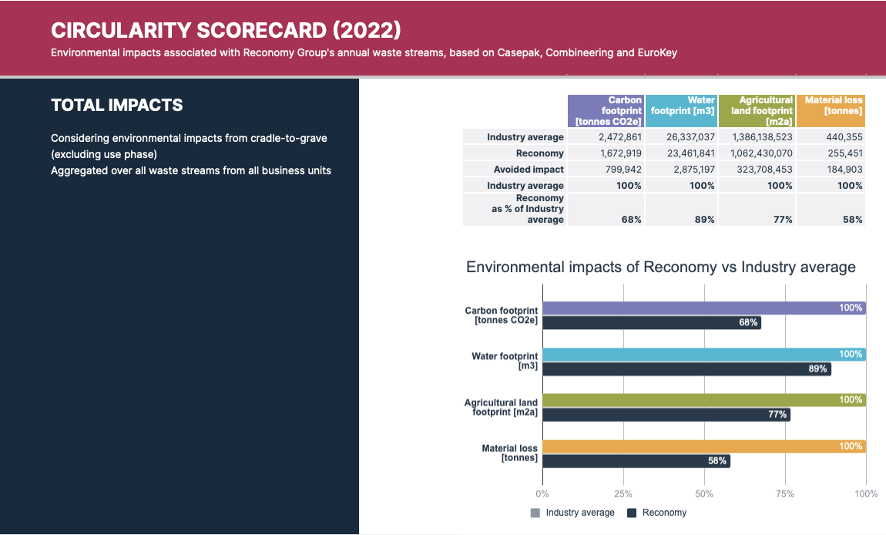Viewport: 886px width, 535px height.
Task: Click the Avoided impact row label
Action: pyautogui.click(x=515, y=169)
